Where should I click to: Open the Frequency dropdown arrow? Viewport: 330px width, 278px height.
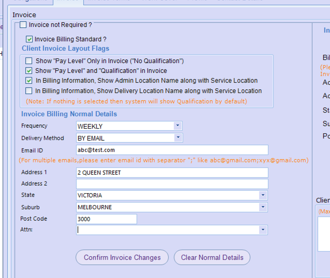tap(177, 126)
